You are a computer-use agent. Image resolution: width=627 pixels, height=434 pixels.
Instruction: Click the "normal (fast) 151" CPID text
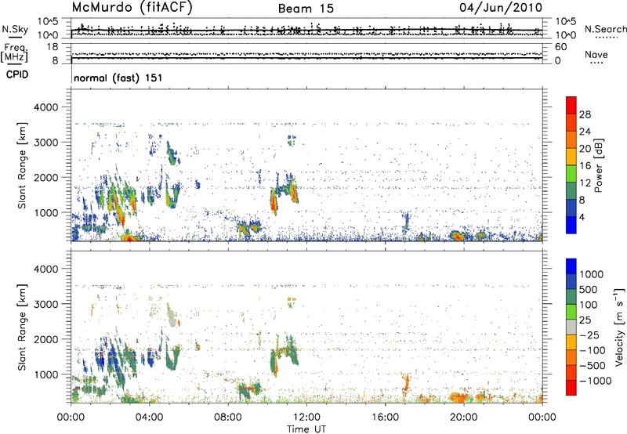(x=118, y=78)
